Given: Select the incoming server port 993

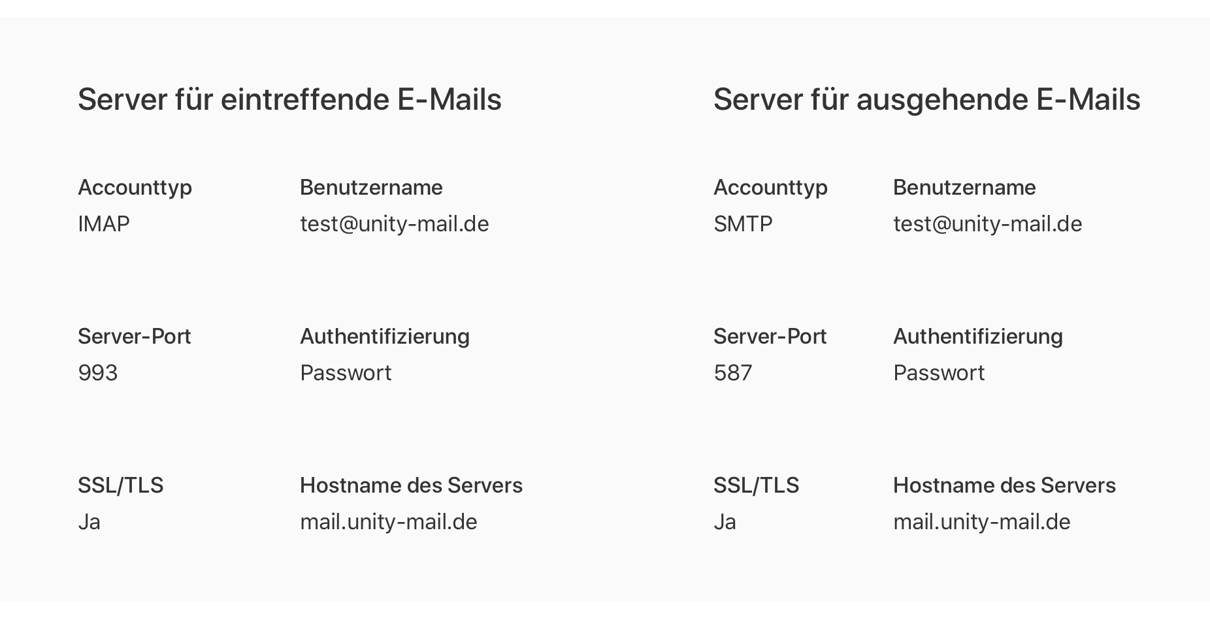Looking at the screenshot, I should click(98, 373).
